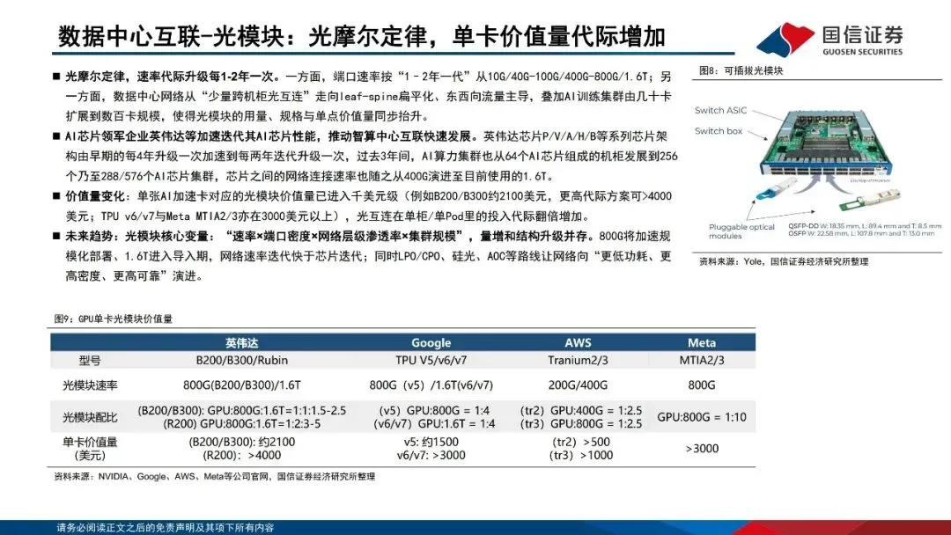Click the Meta >3000 value cell

[x=701, y=449]
